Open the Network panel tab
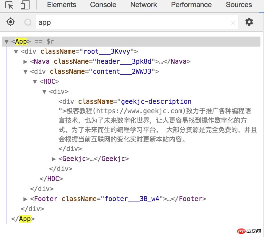264x237 pixels. coord(144,5)
